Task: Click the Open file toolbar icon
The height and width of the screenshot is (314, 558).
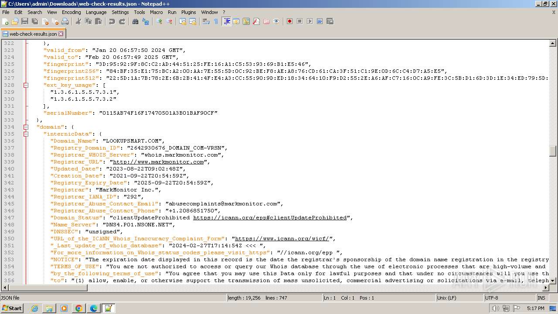Action: pos(15,21)
